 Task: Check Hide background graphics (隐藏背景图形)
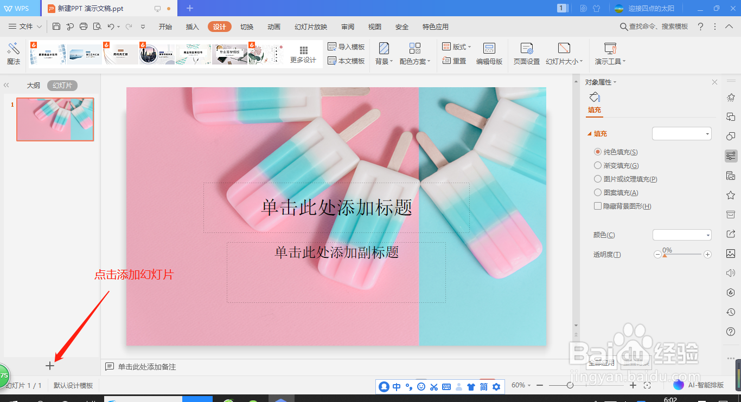tap(598, 206)
